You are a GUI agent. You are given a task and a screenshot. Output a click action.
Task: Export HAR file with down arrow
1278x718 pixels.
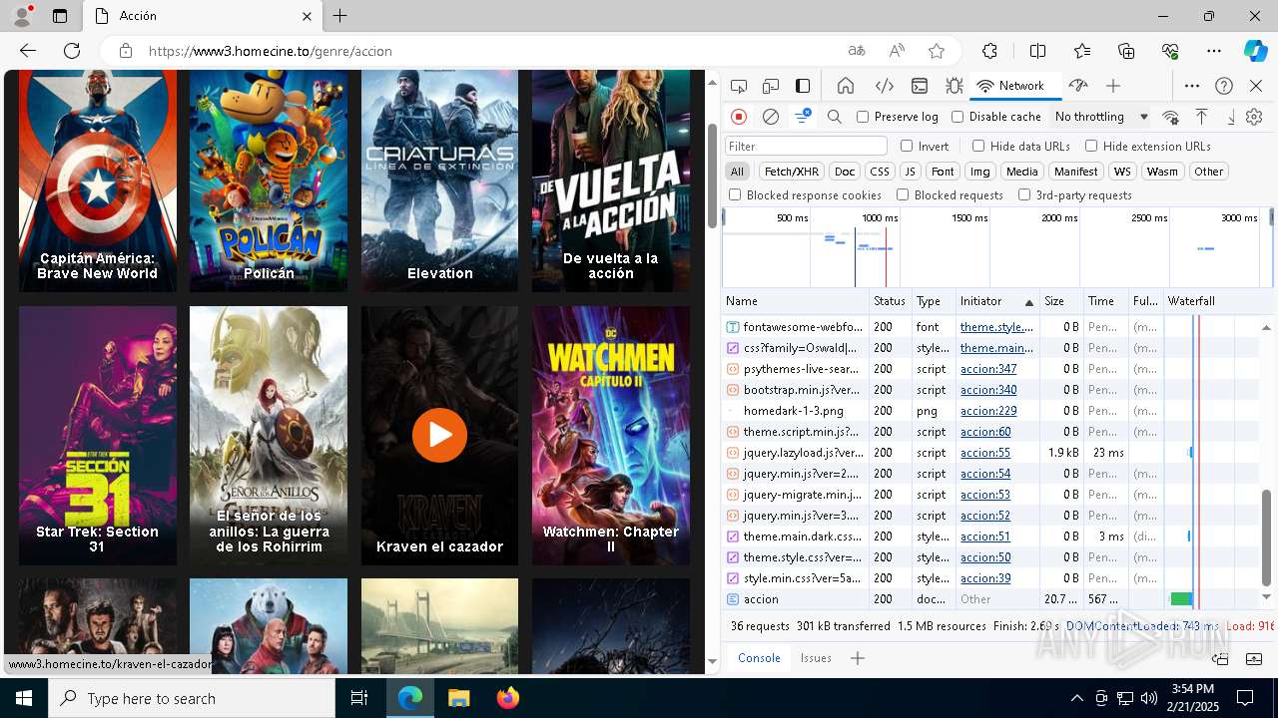[1231, 117]
